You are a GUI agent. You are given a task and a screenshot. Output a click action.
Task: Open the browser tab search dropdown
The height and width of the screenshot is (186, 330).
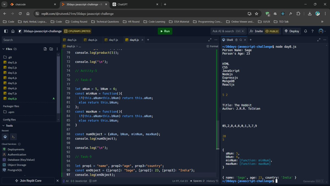(x=4, y=4)
